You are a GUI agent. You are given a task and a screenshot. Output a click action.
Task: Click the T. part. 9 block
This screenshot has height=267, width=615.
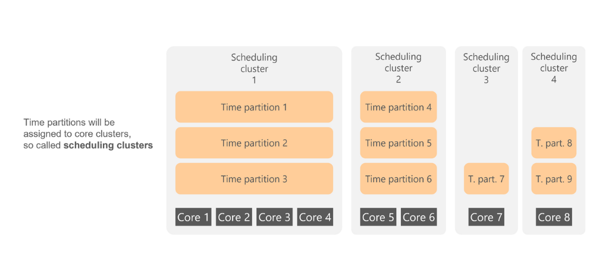pyautogui.click(x=554, y=179)
